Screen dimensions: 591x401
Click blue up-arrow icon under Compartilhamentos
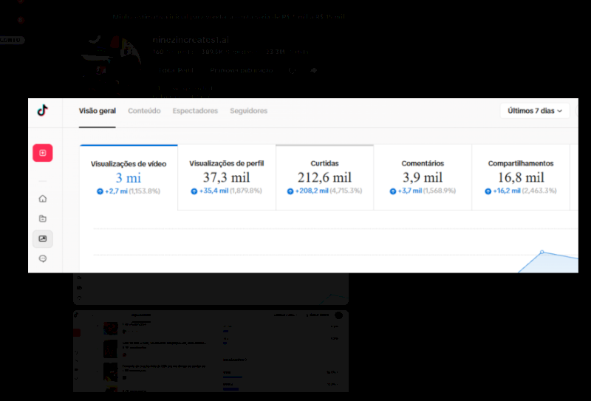(x=488, y=191)
